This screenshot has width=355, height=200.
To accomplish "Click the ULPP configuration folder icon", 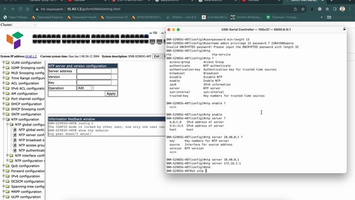I will coord(7,197).
